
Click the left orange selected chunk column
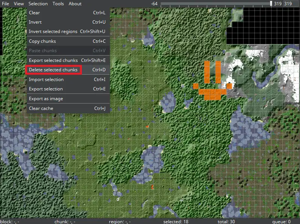pyautogui.click(x=207, y=72)
